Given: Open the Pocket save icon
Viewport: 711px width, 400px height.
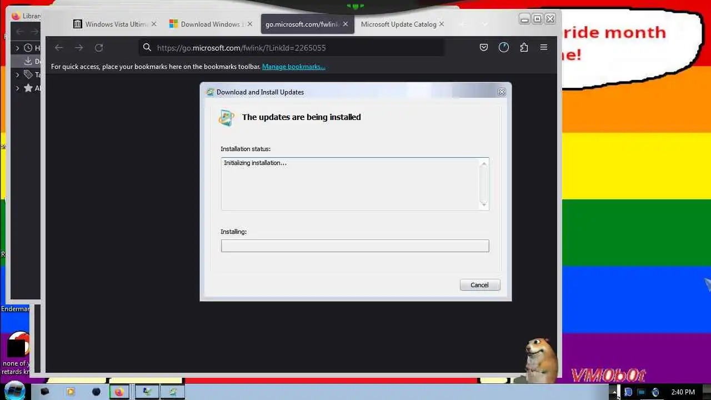Looking at the screenshot, I should [484, 48].
